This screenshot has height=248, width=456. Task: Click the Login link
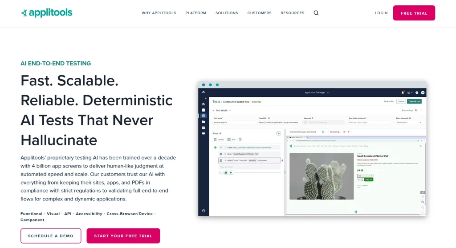[381, 13]
